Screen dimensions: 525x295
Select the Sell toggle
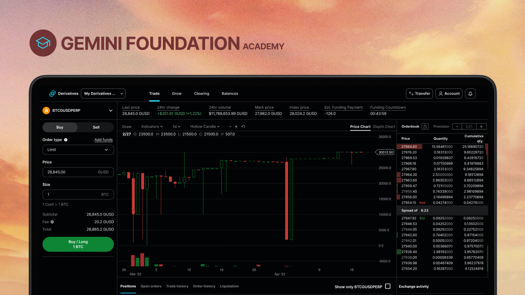pos(96,127)
